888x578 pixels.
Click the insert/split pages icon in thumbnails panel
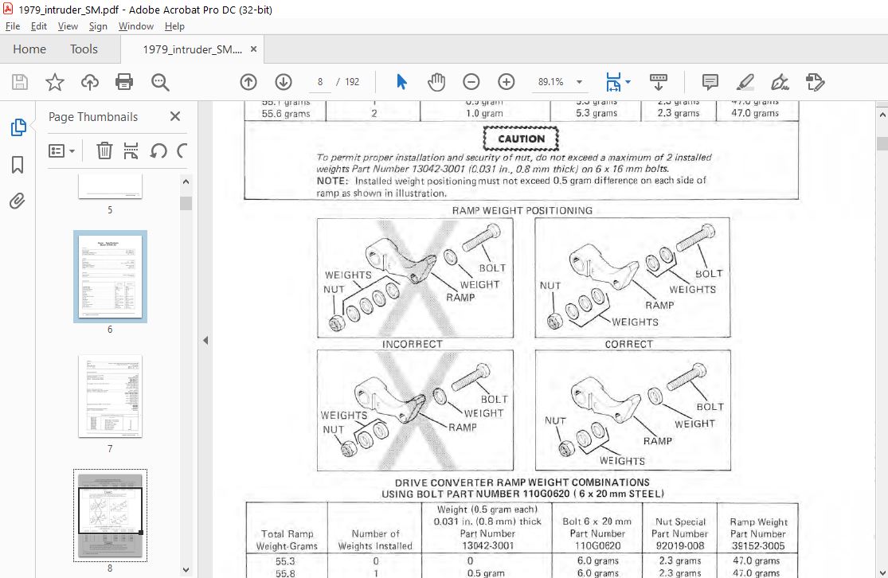131,150
